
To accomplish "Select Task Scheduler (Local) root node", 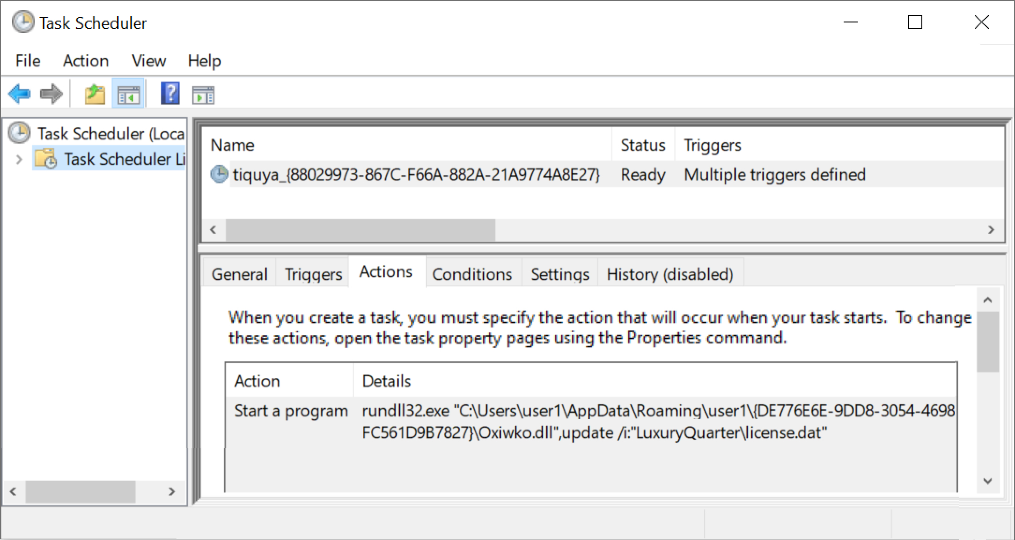I will coord(110,134).
